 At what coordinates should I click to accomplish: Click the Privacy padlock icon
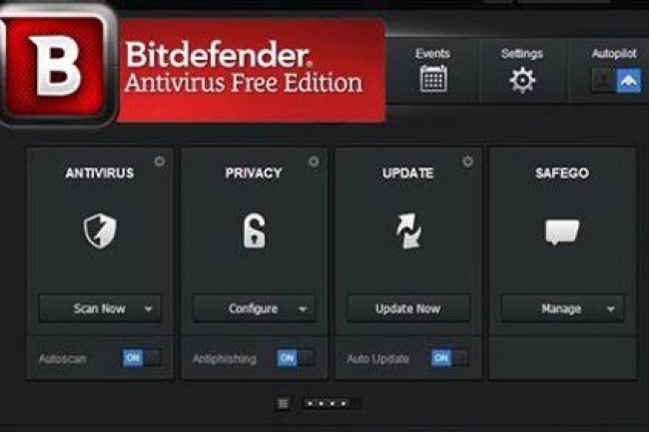tap(254, 230)
